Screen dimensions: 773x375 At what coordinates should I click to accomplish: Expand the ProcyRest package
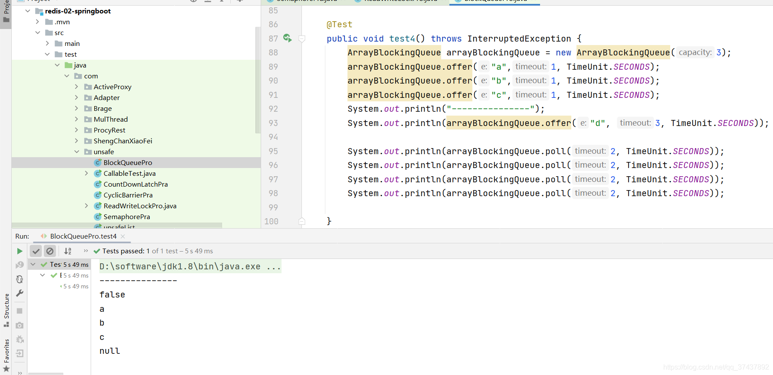77,130
